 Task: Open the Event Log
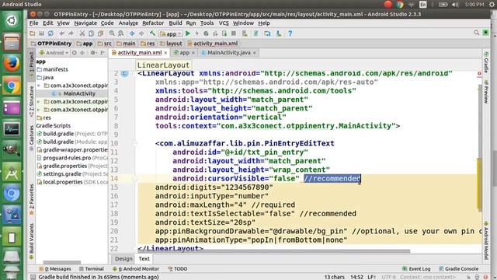click(416, 269)
